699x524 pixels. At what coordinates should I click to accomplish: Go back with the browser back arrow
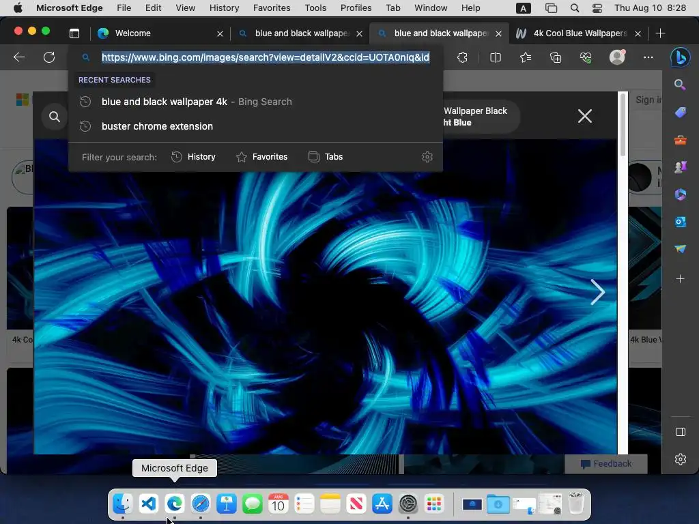click(x=19, y=57)
